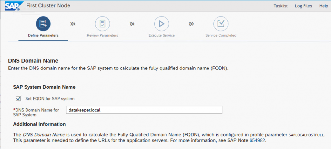The width and height of the screenshot is (331, 149).
Task: Open the Help menu
Action: 324,6
